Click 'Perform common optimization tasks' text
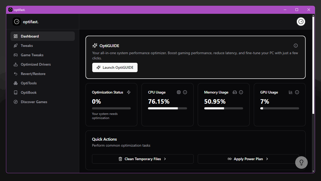Viewport: 321px width, 181px height. [121, 145]
